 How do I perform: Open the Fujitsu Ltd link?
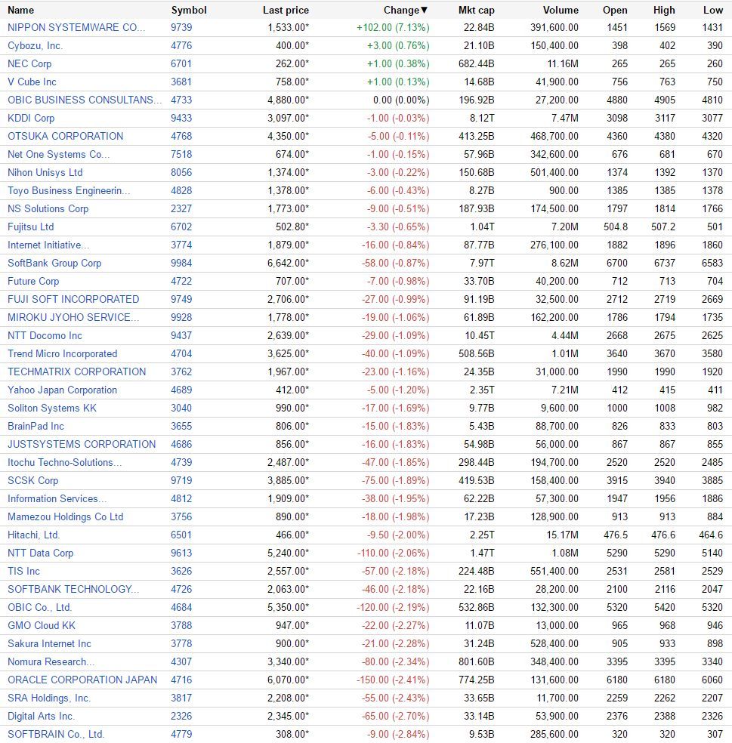(31, 227)
